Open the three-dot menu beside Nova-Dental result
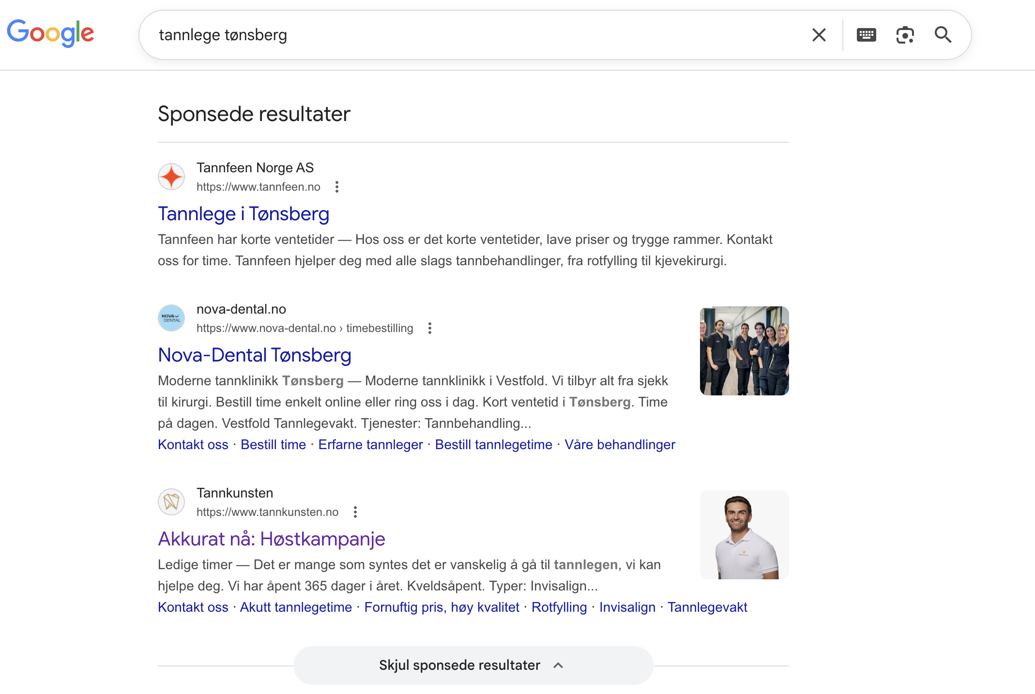Image resolution: width=1035 pixels, height=694 pixels. [429, 328]
